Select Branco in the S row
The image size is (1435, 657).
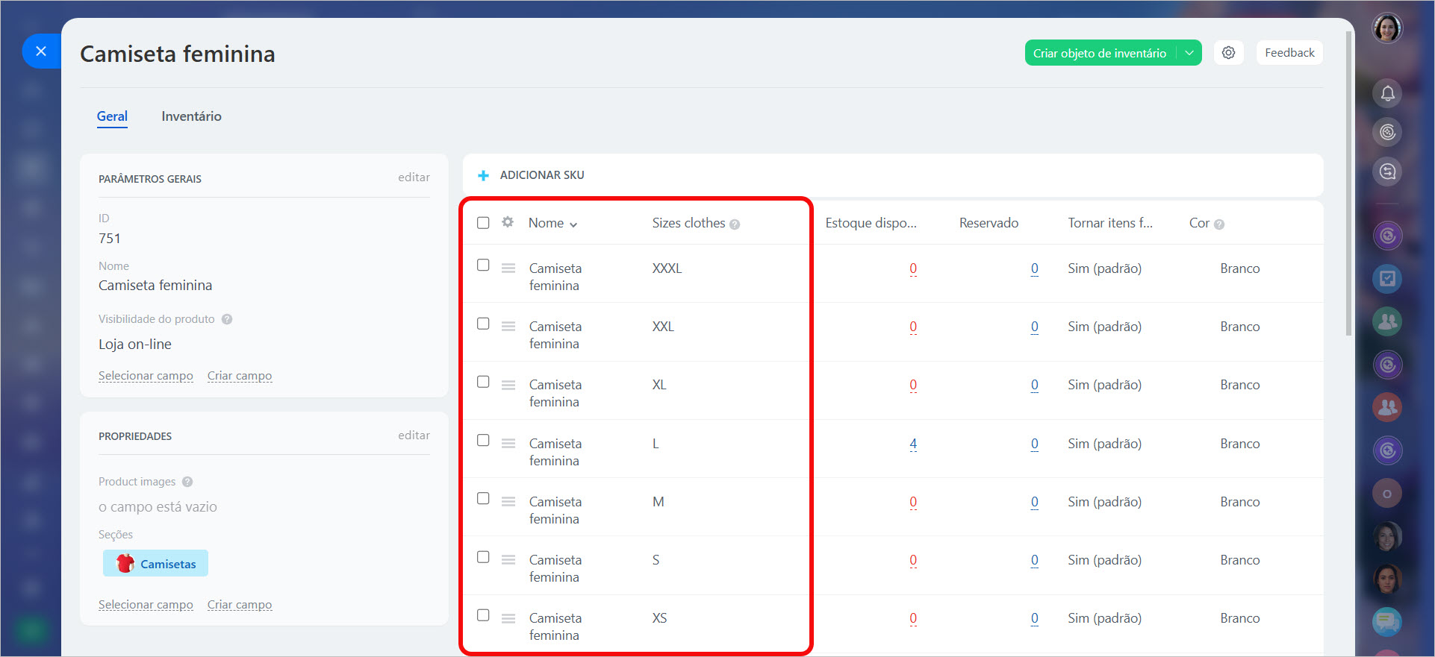click(x=1239, y=560)
